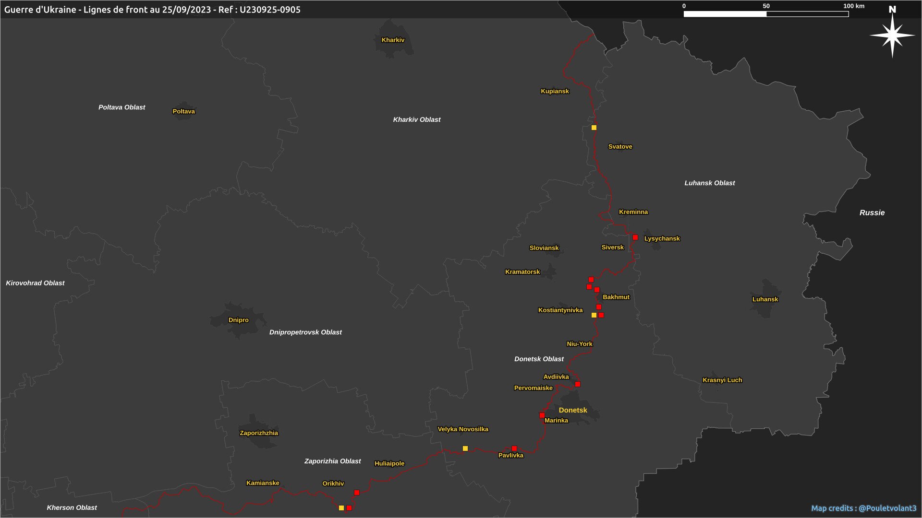Select the Kamianske label

click(x=263, y=483)
